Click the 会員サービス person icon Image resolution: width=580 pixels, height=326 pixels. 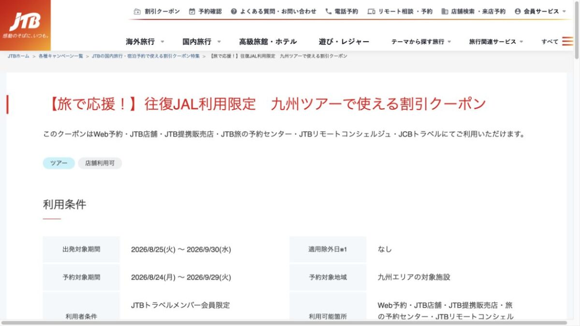click(518, 11)
